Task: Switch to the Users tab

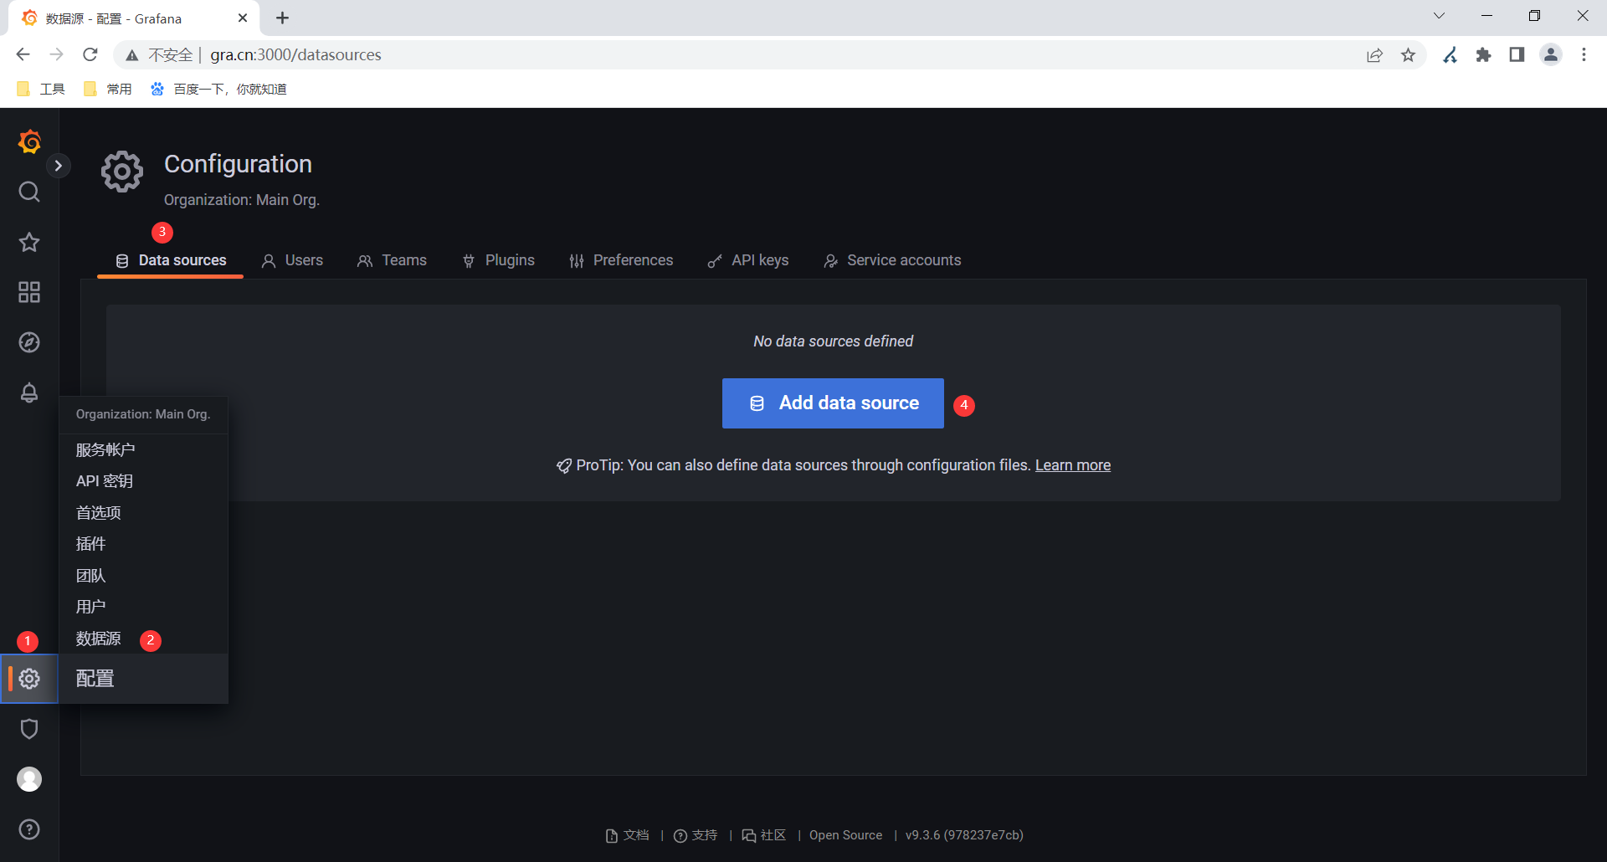Action: click(x=292, y=260)
